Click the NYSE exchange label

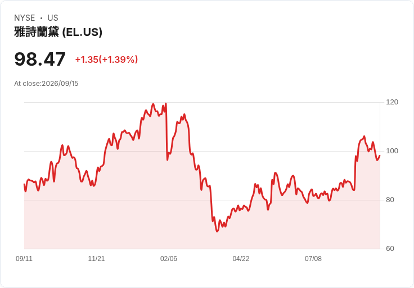pos(25,18)
